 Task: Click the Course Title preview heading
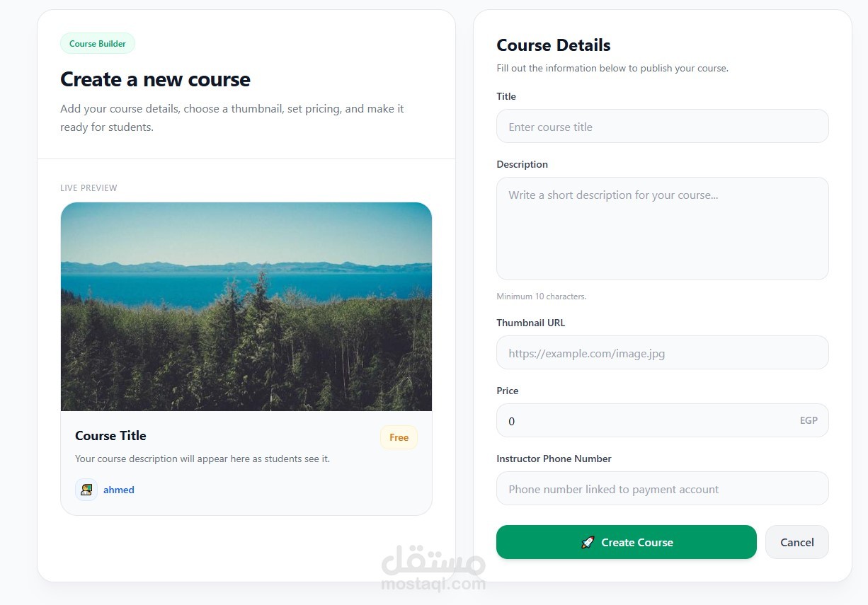[110, 436]
